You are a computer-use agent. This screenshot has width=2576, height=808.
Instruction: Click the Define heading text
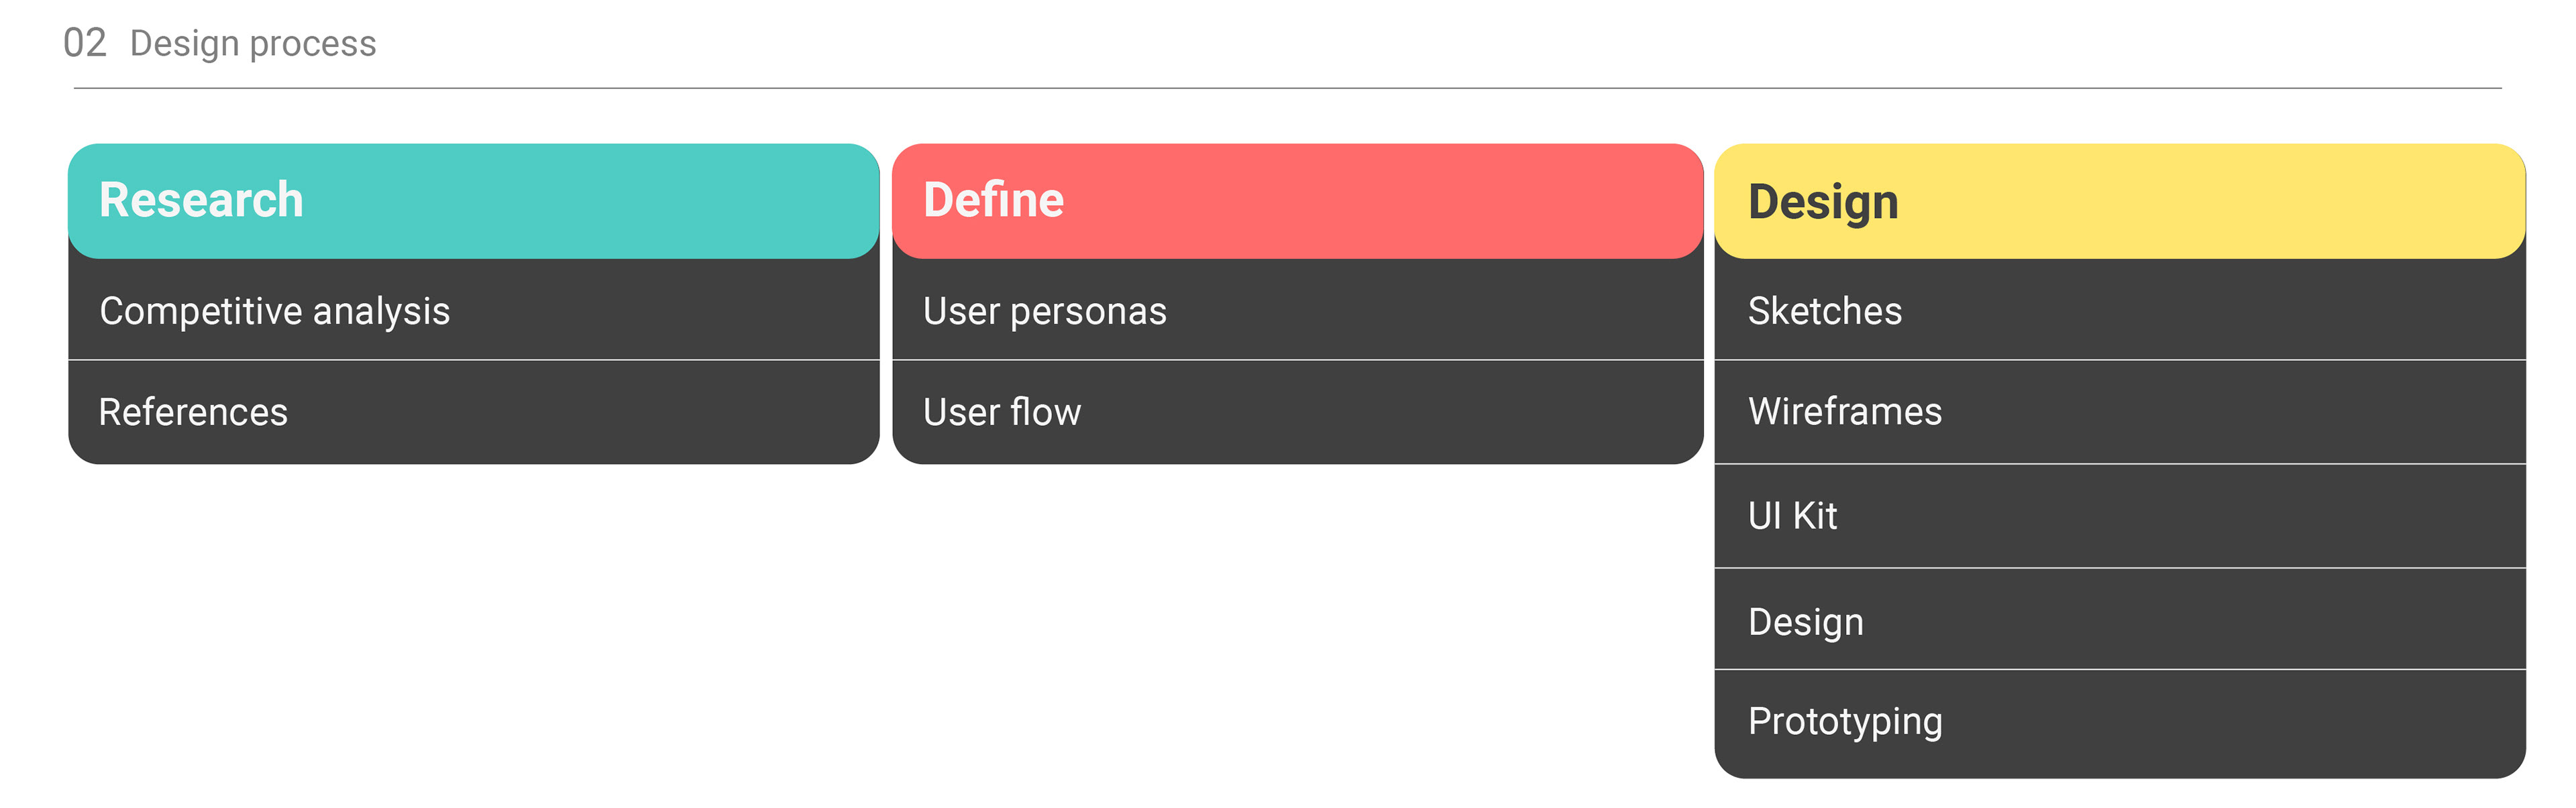pyautogui.click(x=994, y=200)
